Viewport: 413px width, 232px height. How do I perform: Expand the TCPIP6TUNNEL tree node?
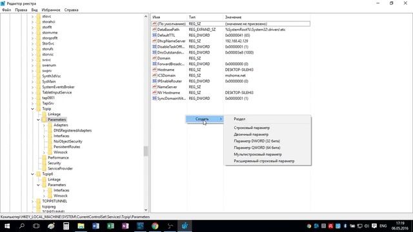point(33,201)
